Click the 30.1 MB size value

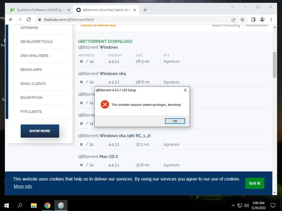pyautogui.click(x=142, y=145)
